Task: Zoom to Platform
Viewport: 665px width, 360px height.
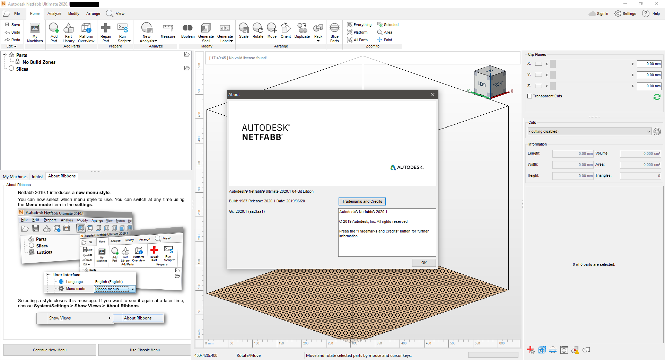Action: 357,32
